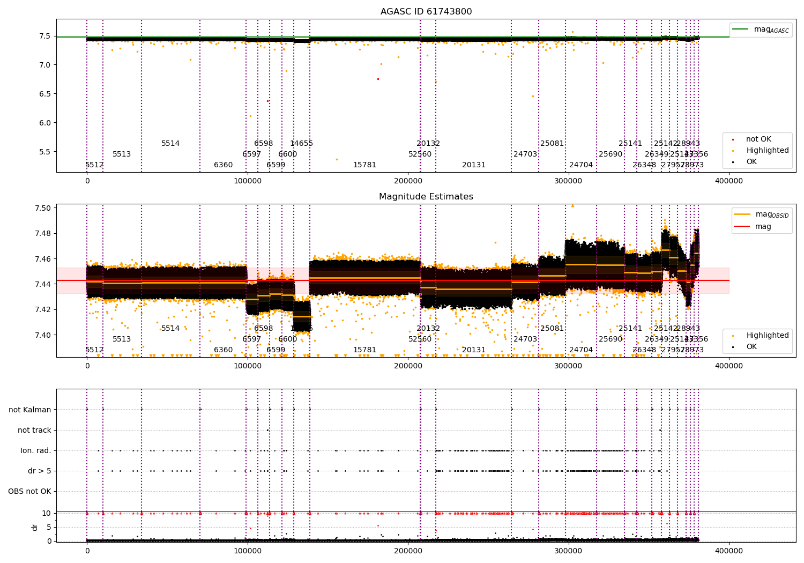804x563 pixels.
Task: Click the 7.0 y-axis tick in top plot
Action: (x=45, y=65)
